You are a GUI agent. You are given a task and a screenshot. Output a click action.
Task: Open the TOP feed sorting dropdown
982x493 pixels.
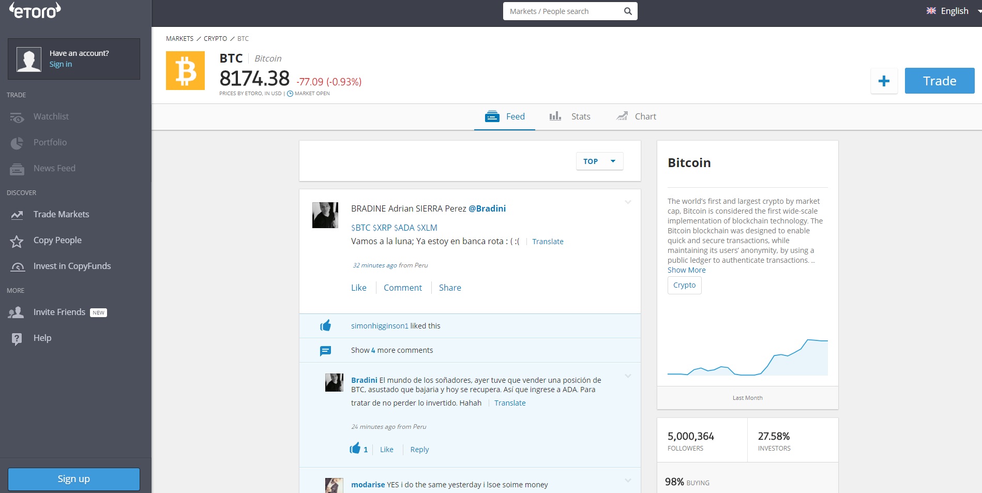point(599,161)
